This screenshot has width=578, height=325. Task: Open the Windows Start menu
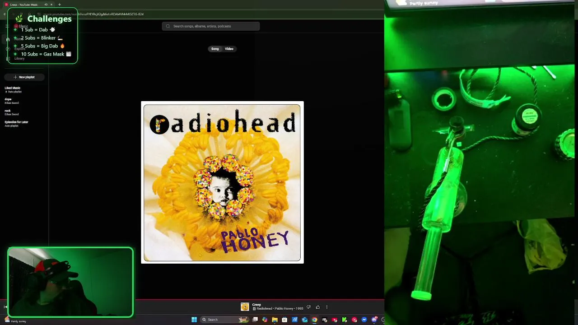[194, 320]
